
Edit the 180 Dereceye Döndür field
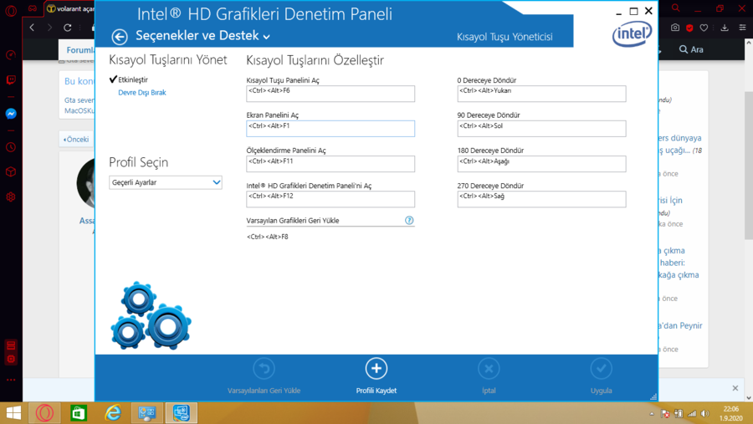(541, 164)
